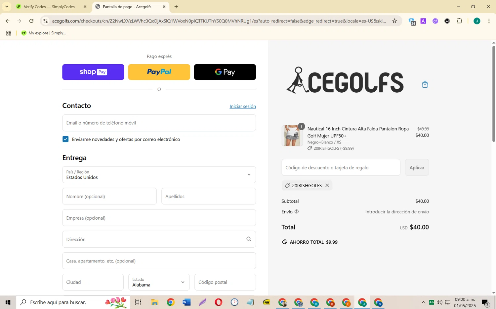
Task: Open the Chrome profile J avatar
Action: [477, 21]
